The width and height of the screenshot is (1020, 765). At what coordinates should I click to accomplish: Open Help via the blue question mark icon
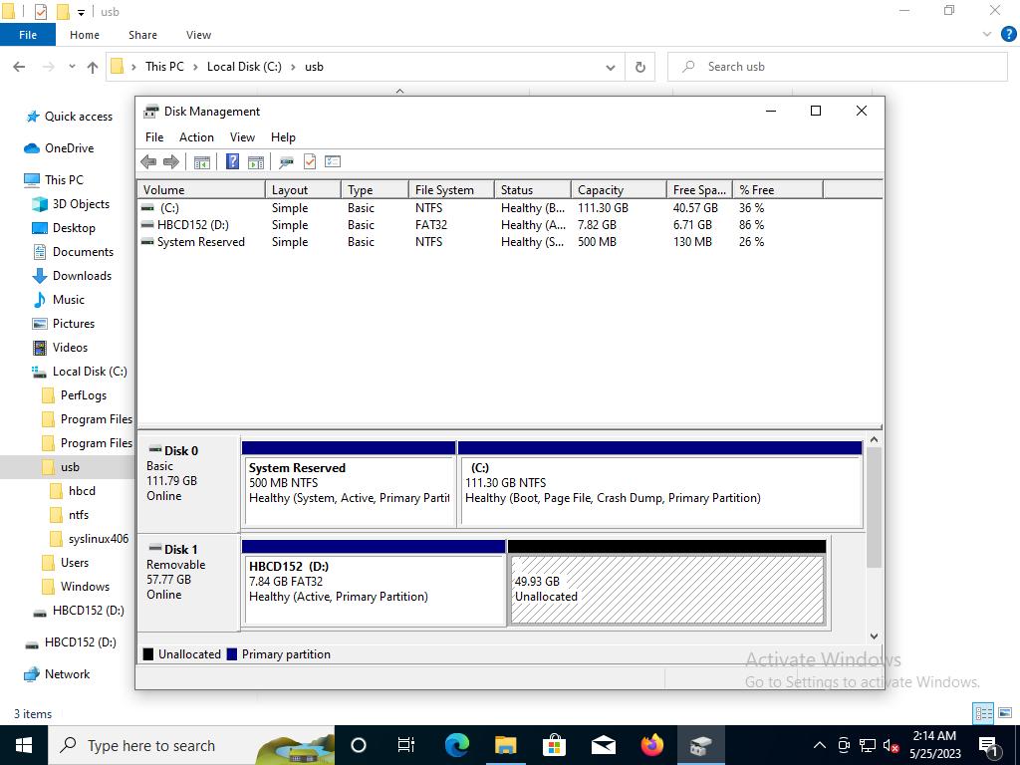[232, 161]
